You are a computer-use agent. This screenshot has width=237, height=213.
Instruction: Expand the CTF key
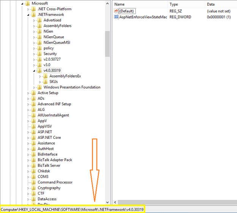[28, 194]
